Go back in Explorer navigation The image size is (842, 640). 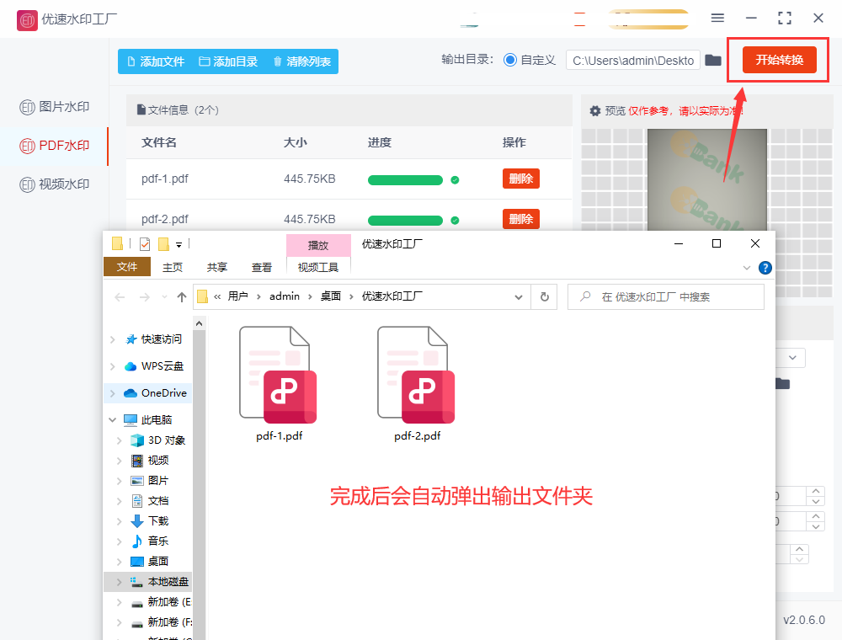(120, 297)
